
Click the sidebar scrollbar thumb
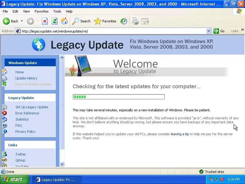pos(62,105)
